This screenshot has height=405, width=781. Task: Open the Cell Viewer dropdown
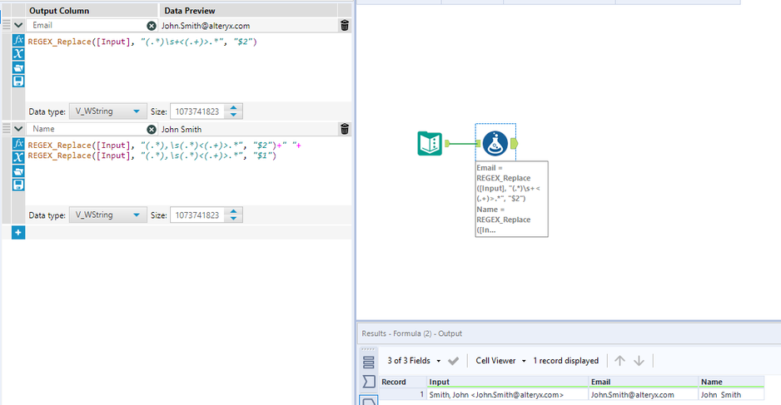pyautogui.click(x=500, y=361)
